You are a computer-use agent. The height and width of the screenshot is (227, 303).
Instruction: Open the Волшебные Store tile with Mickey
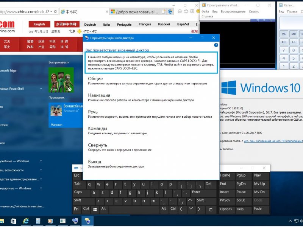[66, 115]
